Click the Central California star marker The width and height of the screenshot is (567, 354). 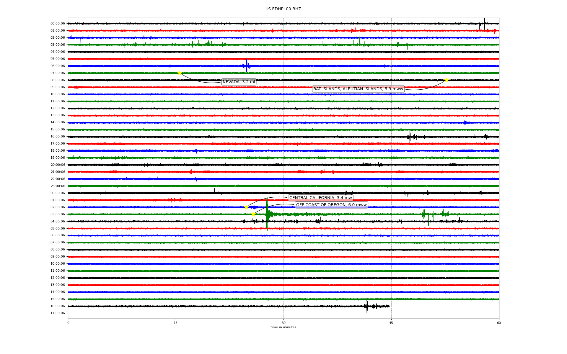click(x=246, y=207)
